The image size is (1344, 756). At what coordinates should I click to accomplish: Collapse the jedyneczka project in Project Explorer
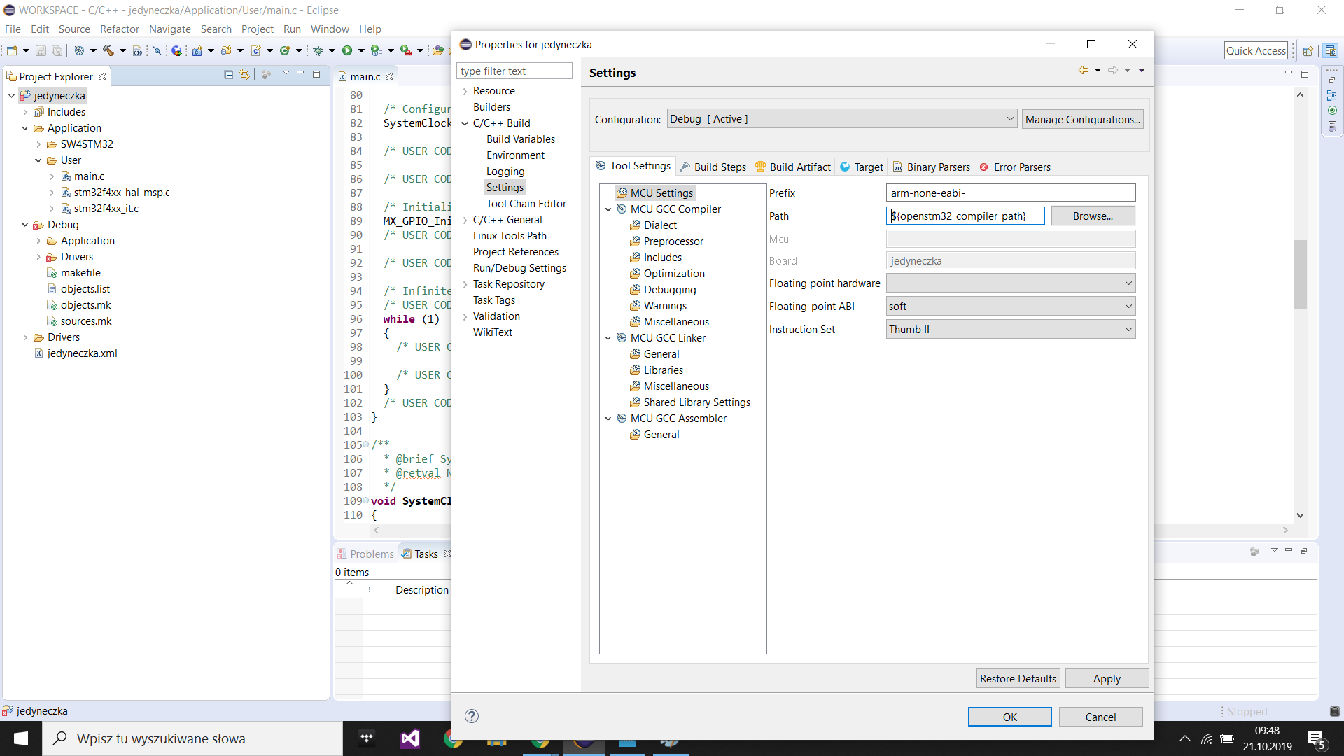(11, 96)
